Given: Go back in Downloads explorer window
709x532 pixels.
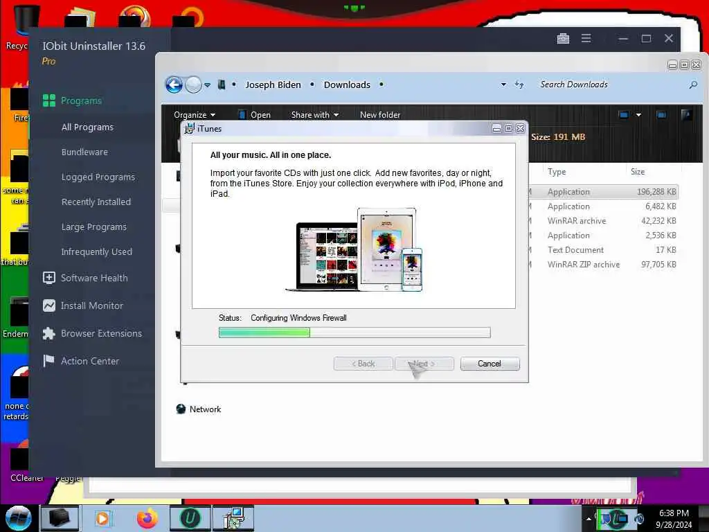Looking at the screenshot, I should point(174,85).
